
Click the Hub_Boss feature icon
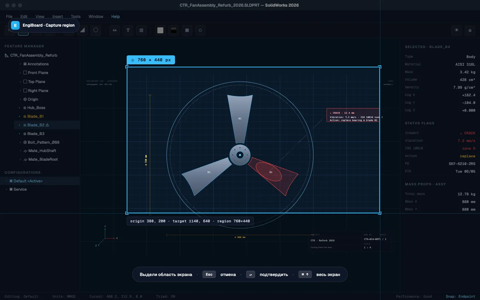(x=25, y=108)
